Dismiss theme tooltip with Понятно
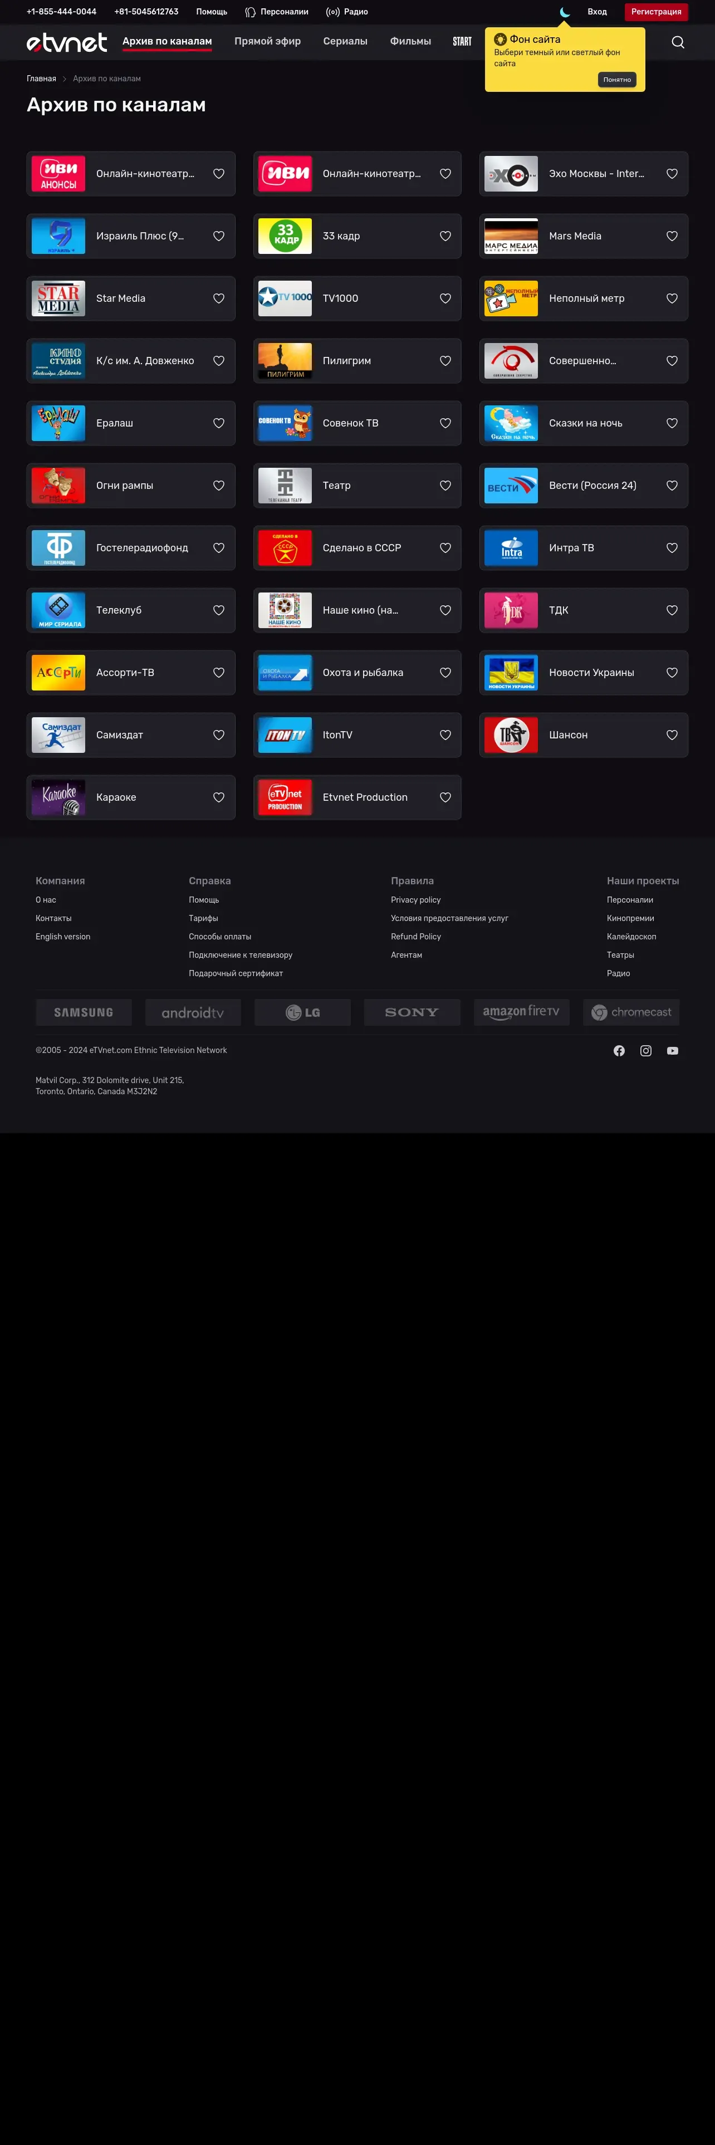The image size is (715, 2145). tap(617, 80)
